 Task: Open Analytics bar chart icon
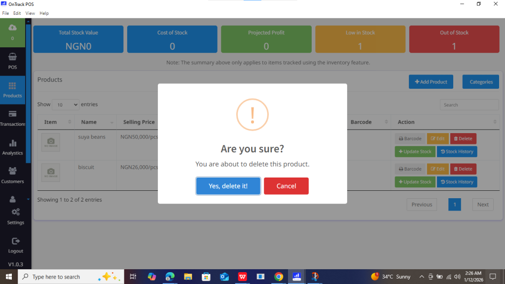12,143
